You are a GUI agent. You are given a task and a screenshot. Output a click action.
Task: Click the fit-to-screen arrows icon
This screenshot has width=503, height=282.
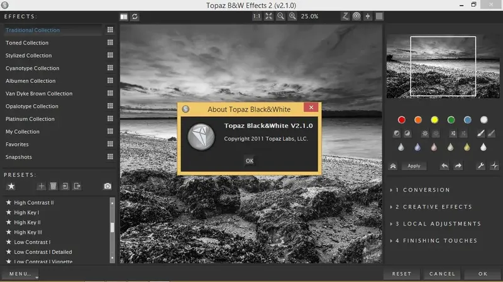269,16
